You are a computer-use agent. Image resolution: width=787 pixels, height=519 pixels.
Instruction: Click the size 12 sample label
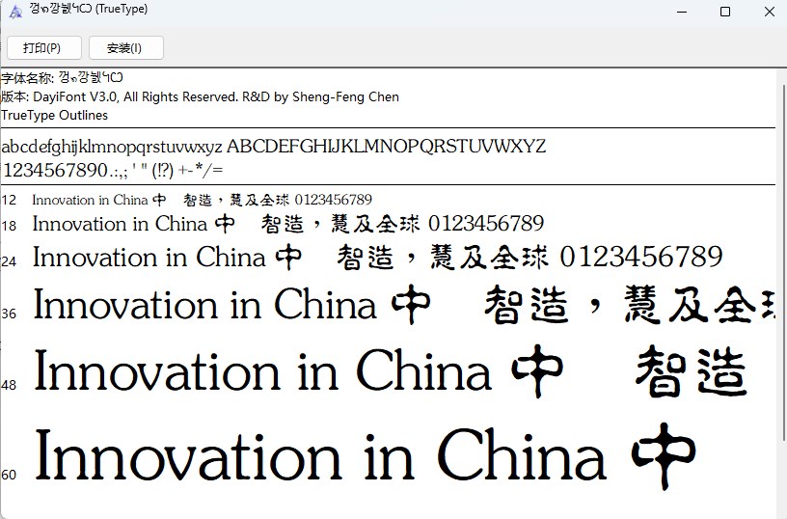coord(10,201)
